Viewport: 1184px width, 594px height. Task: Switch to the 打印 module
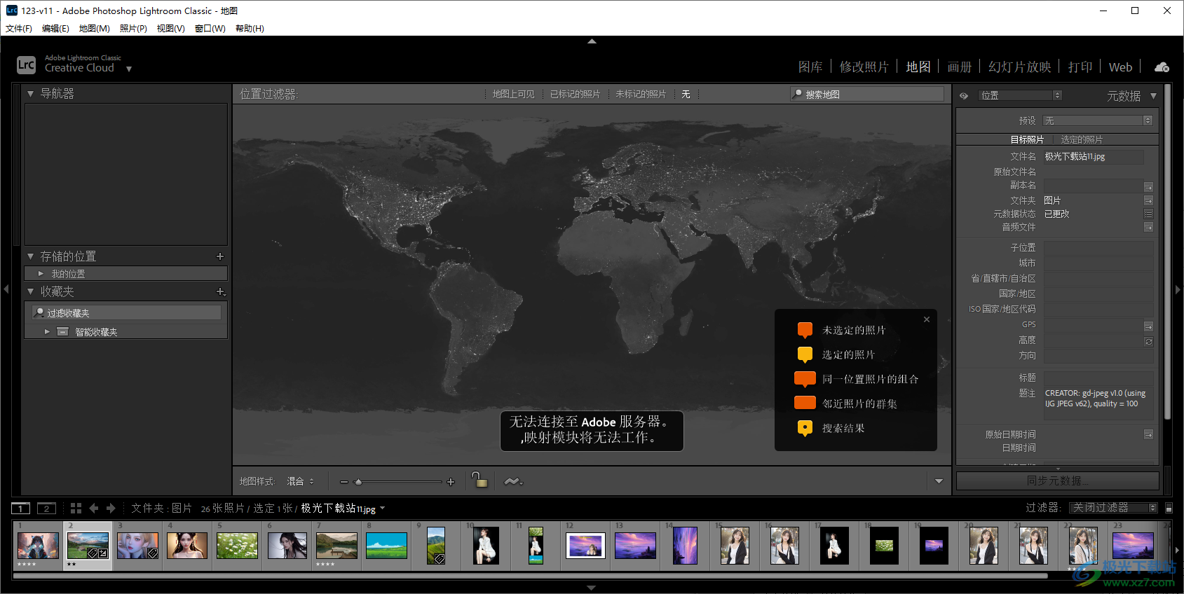click(1080, 67)
